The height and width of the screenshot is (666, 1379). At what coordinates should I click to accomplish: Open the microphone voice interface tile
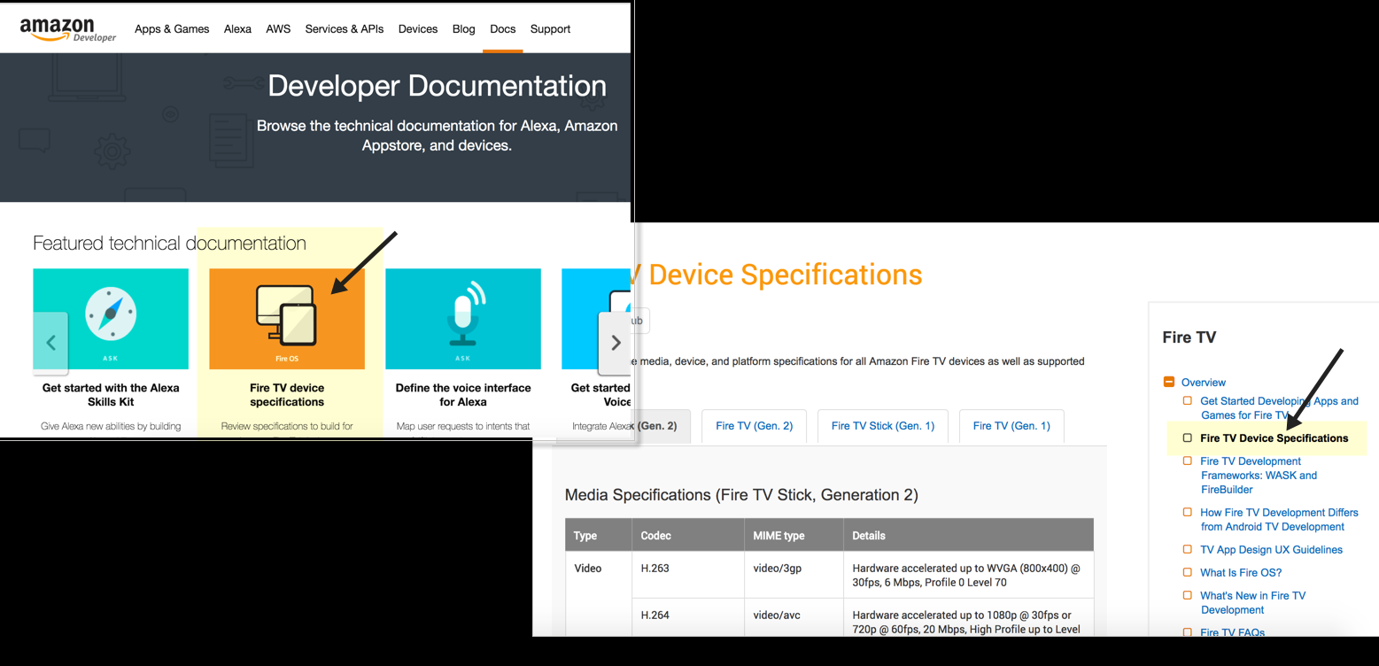(463, 319)
